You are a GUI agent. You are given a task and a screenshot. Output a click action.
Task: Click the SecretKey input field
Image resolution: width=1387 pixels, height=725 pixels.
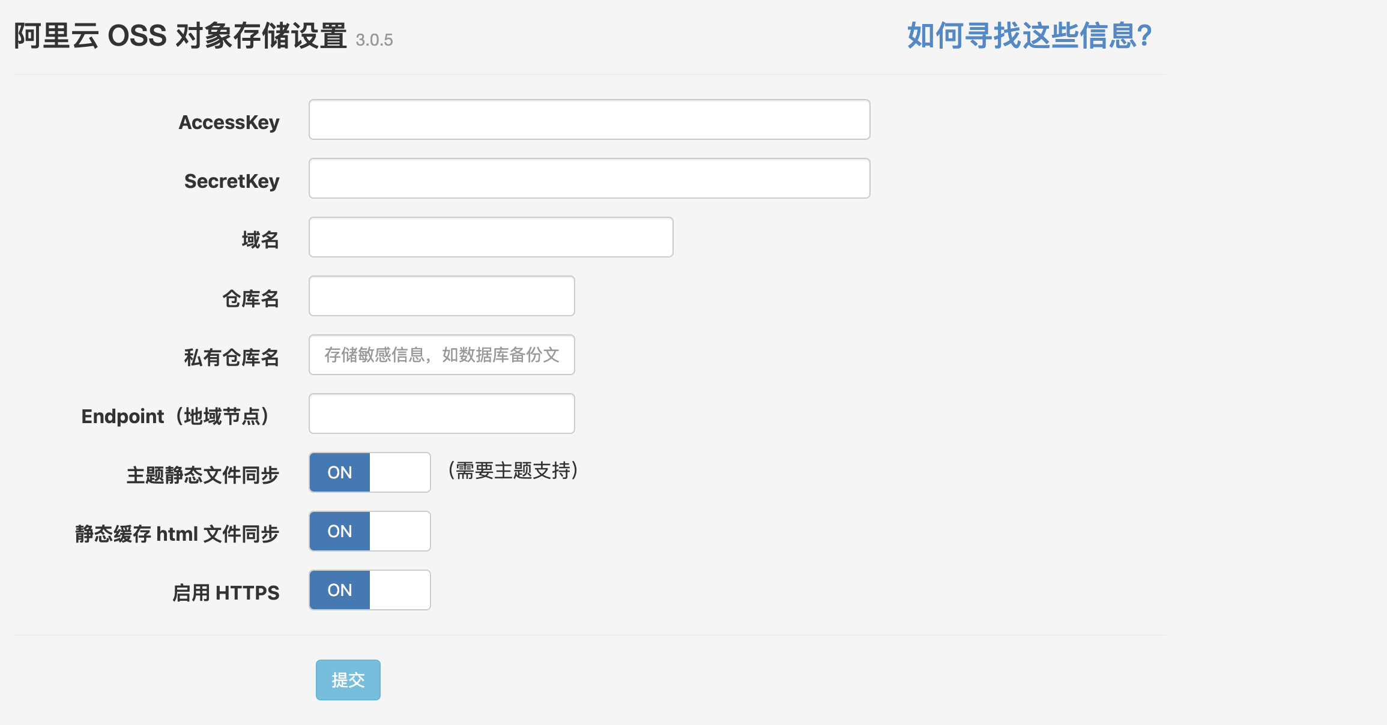pyautogui.click(x=589, y=178)
